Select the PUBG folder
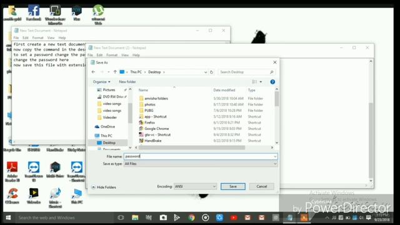The height and width of the screenshot is (225, 400). (x=149, y=111)
